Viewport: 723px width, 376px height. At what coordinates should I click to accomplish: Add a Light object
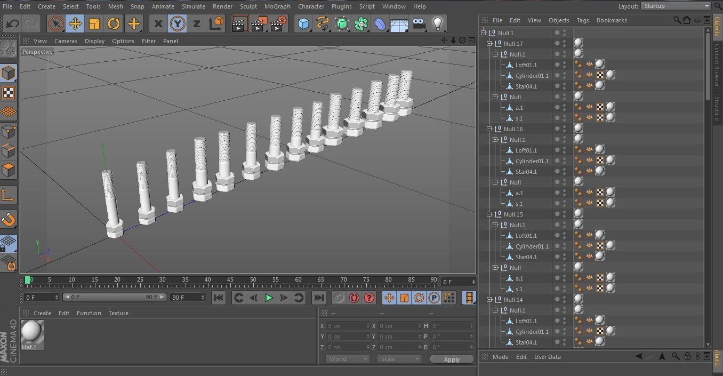point(438,23)
